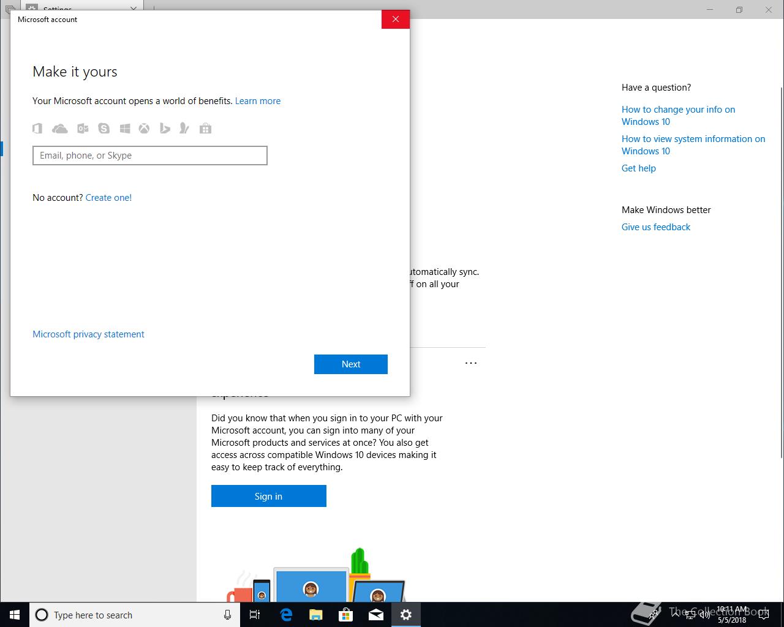Open the Windows Start menu
The width and height of the screenshot is (784, 627).
pos(15,615)
